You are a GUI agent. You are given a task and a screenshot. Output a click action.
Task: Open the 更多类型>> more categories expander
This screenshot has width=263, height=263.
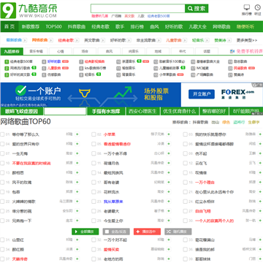coord(247,40)
